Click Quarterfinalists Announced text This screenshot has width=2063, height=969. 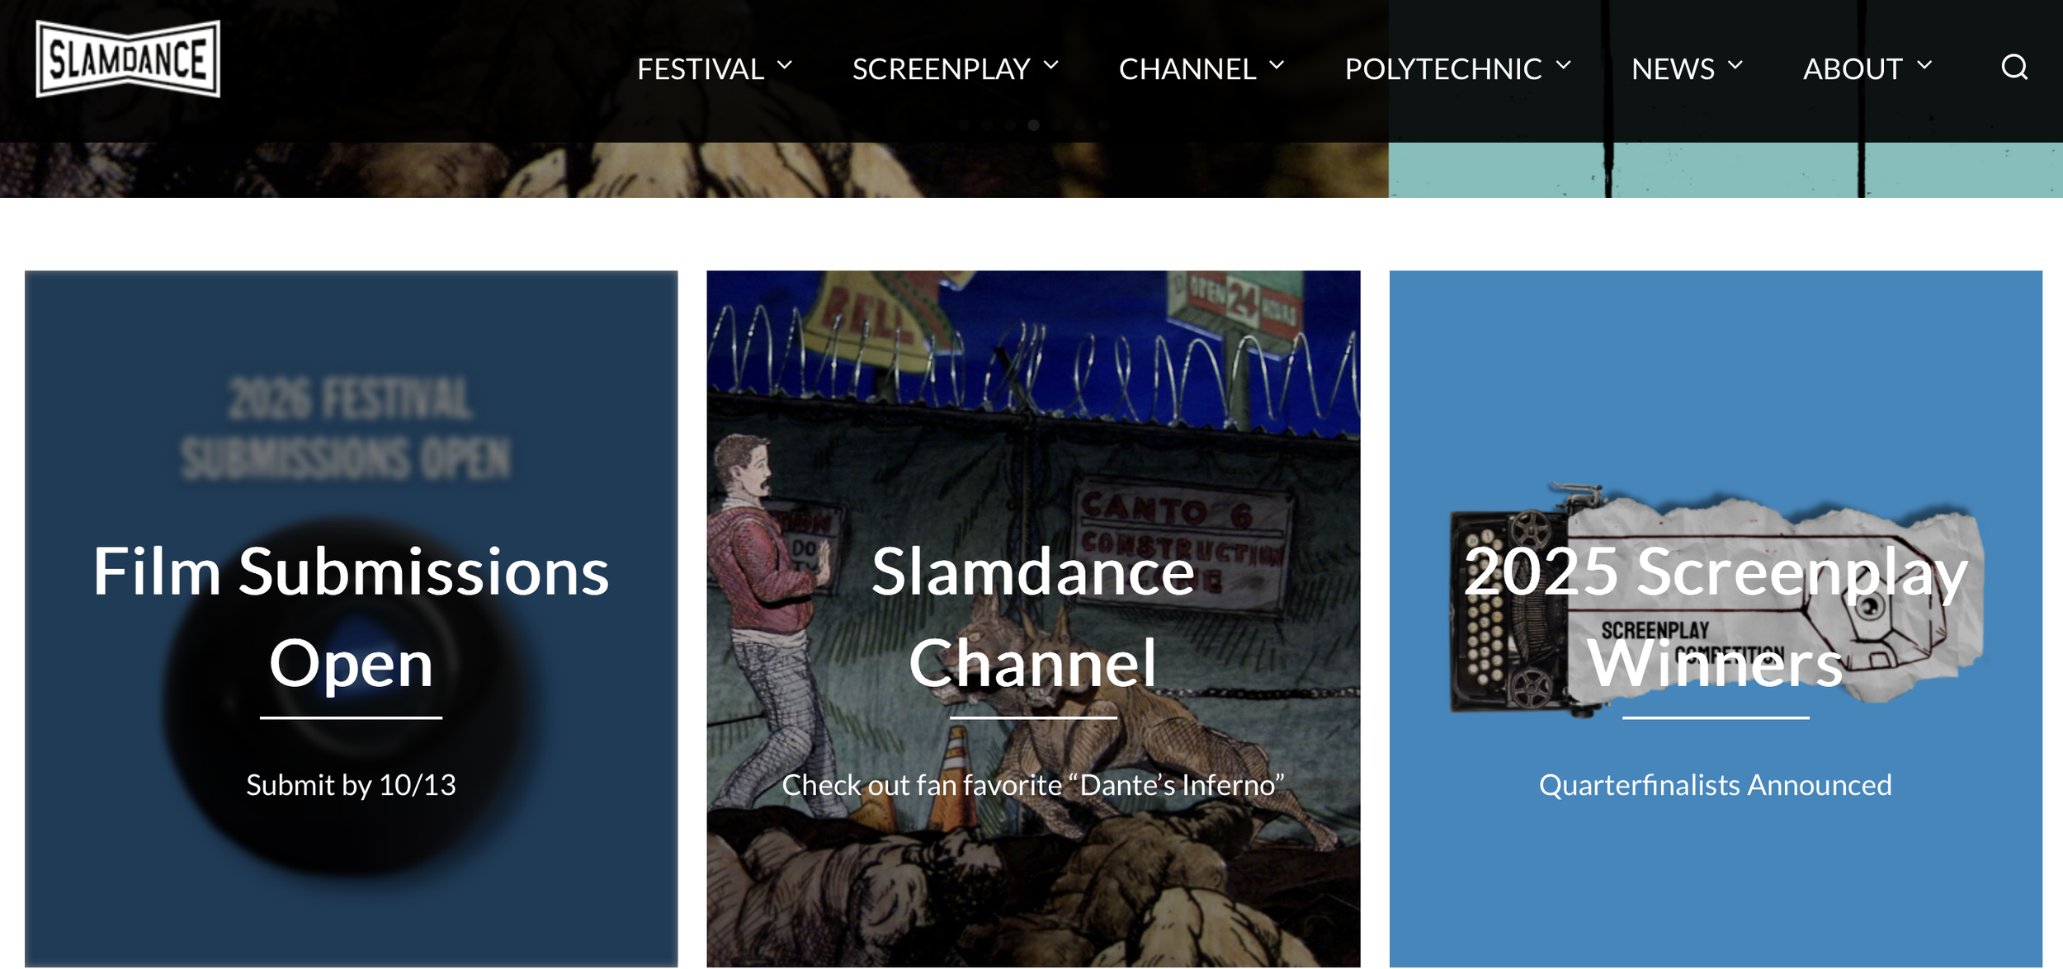tap(1715, 784)
